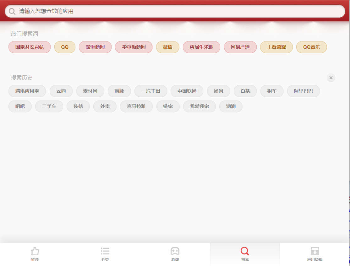Tap history tag 唱吧
This screenshot has width=350, height=266.
coord(20,106)
